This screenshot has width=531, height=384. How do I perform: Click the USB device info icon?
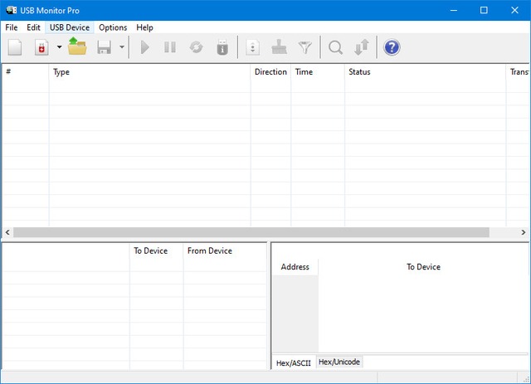[x=222, y=47]
